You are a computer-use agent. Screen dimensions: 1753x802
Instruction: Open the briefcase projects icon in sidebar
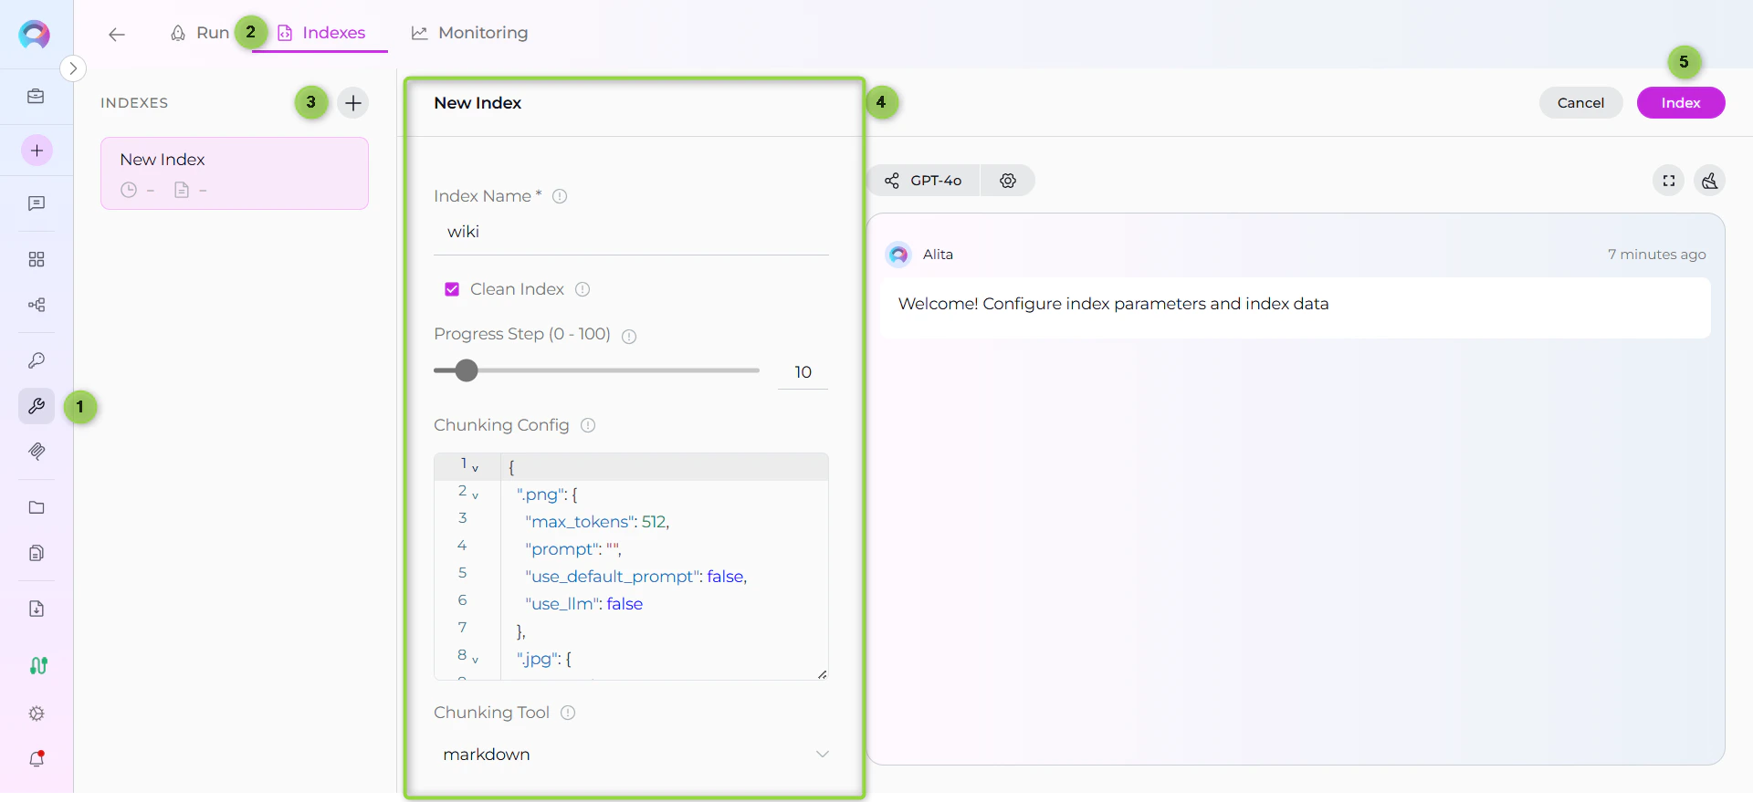pos(37,97)
